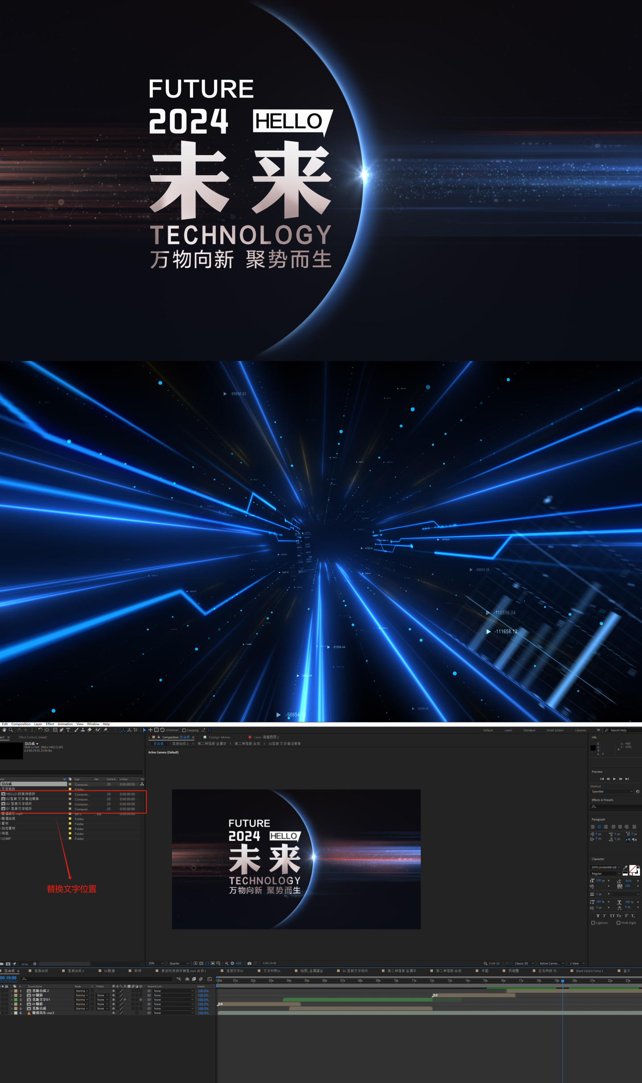Jump to last frame in Preview panel
Image resolution: width=642 pixels, height=1083 pixels.
(627, 779)
